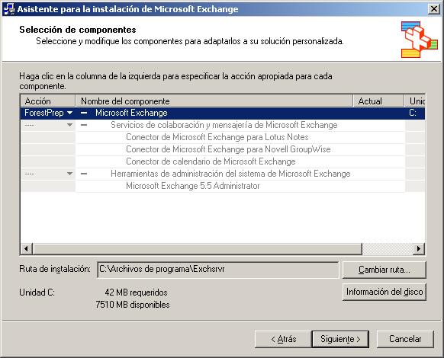
Task: Select Conector de calendario de Microsoft Exchange
Action: click(211, 161)
